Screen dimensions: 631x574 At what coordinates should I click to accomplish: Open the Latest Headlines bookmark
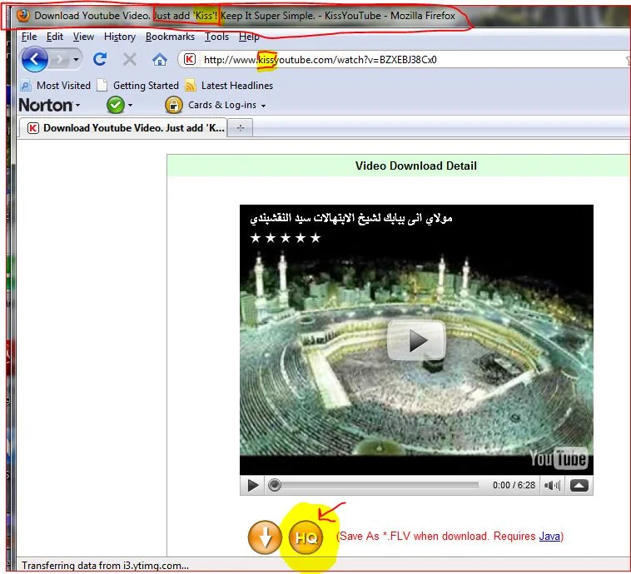coord(236,85)
